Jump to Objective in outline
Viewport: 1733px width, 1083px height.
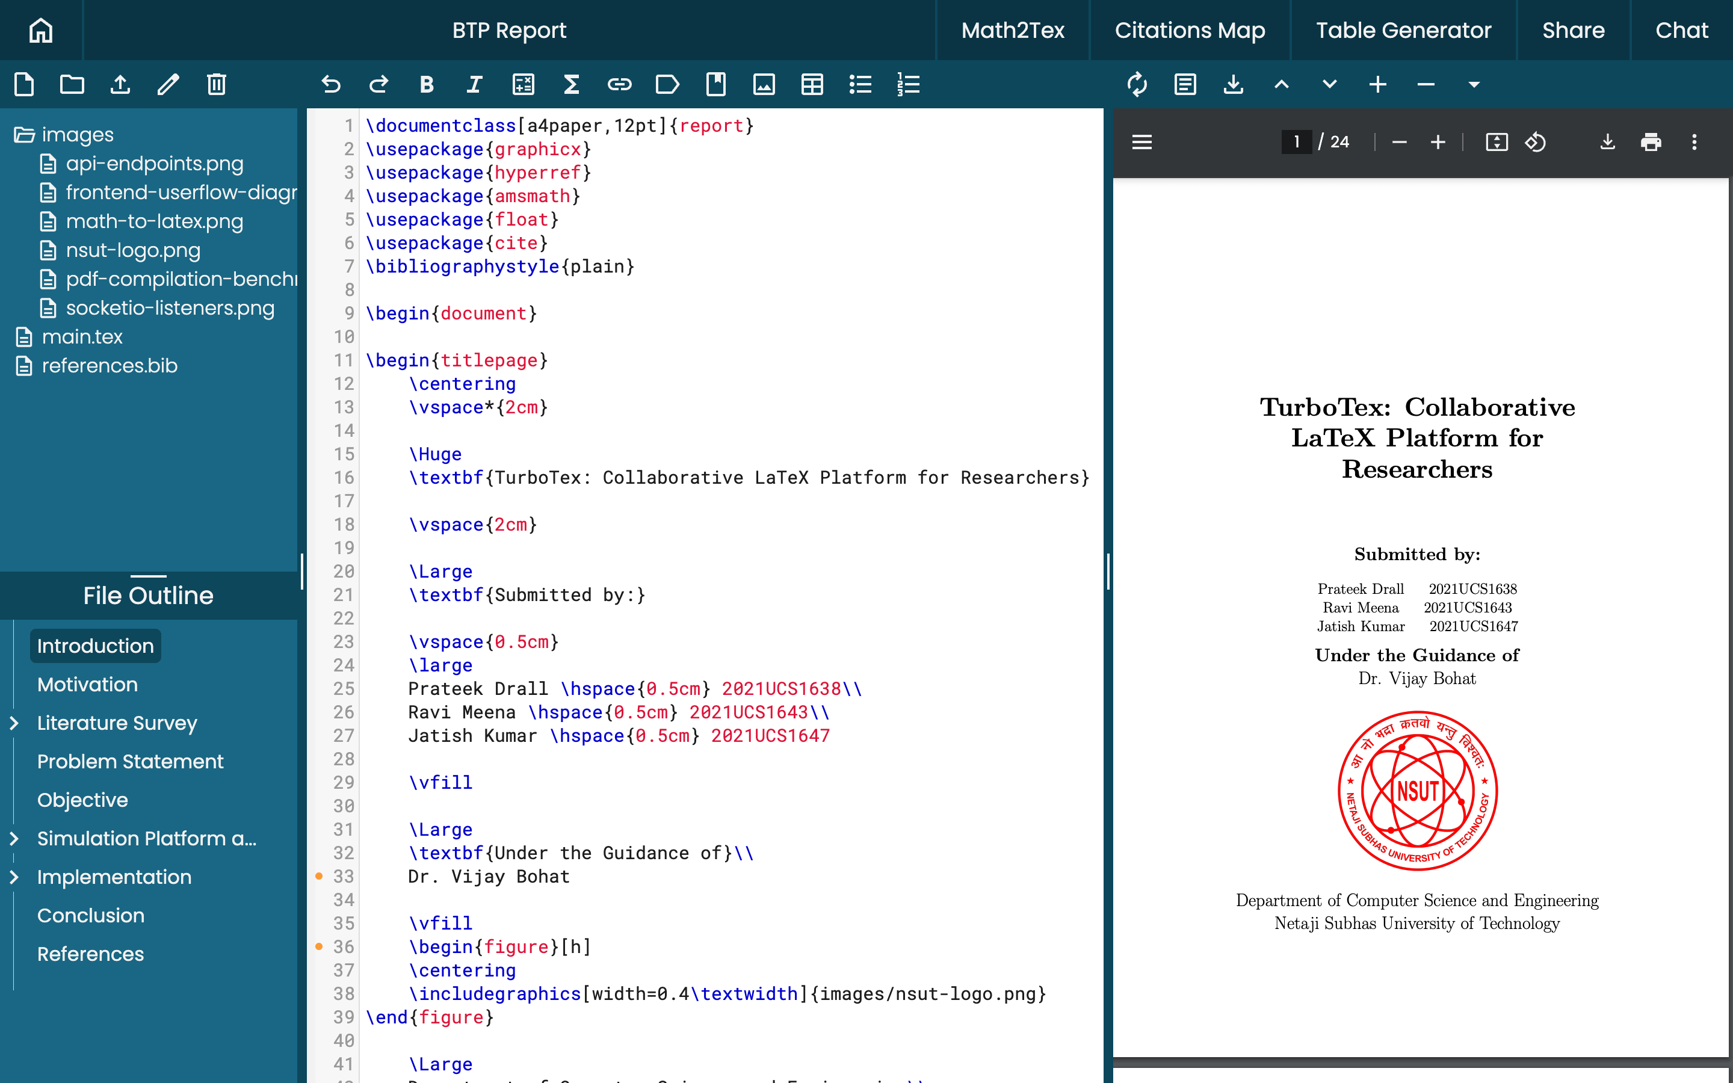click(x=82, y=800)
